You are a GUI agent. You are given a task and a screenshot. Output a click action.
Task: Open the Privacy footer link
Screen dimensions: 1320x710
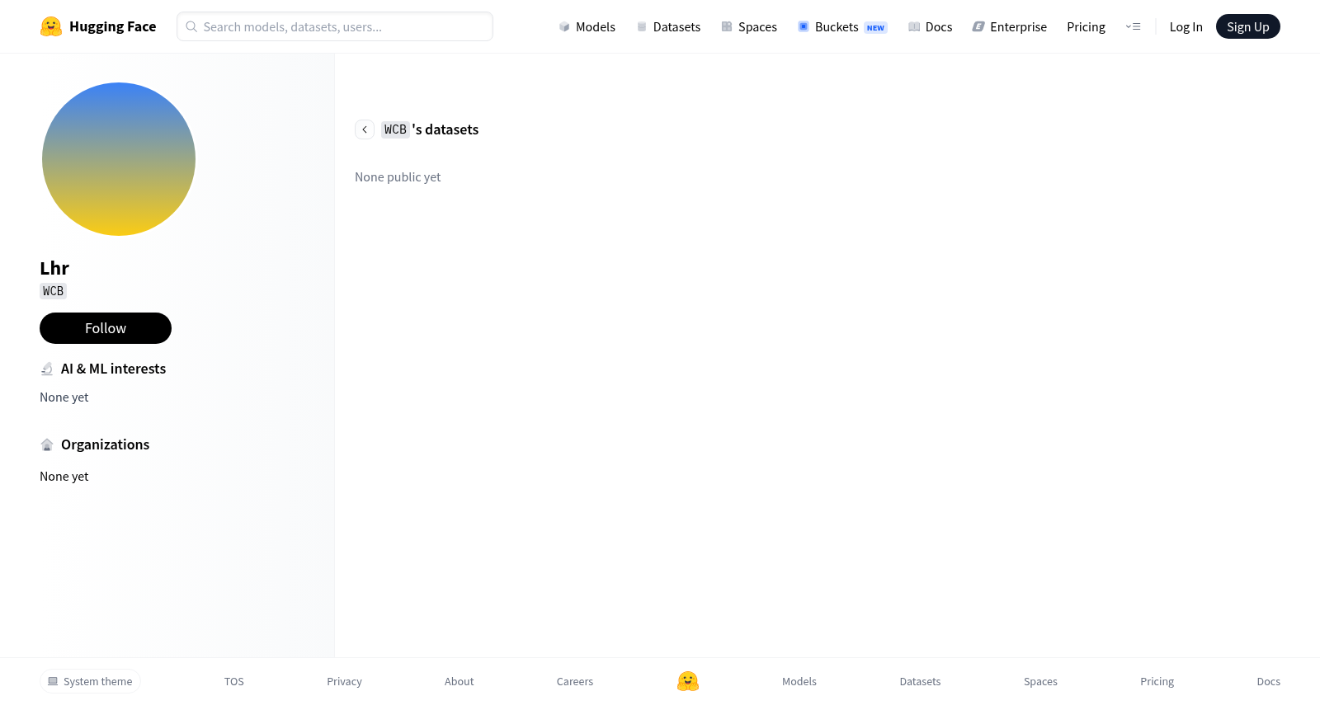click(344, 681)
